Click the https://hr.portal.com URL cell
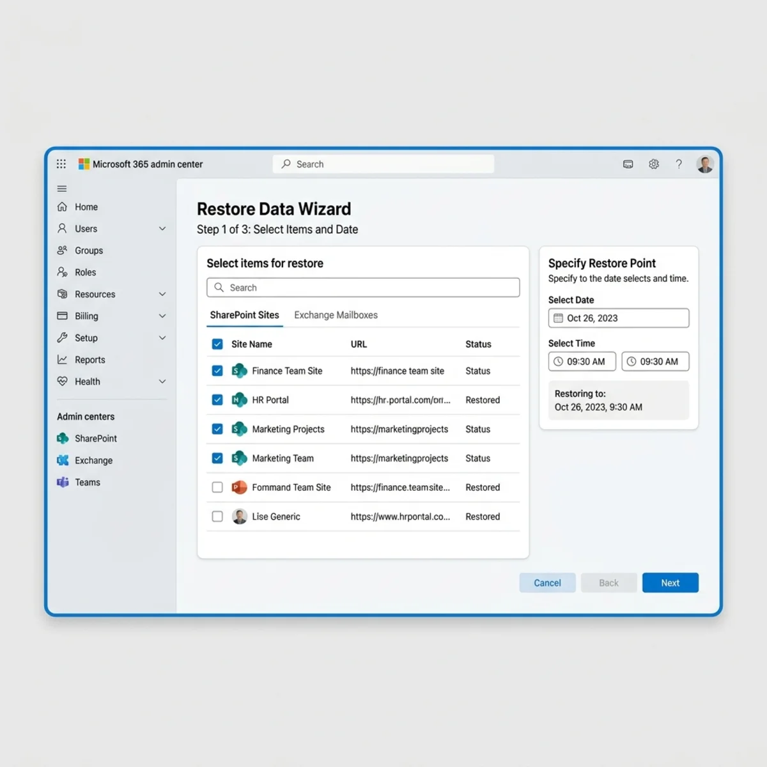 (400, 400)
